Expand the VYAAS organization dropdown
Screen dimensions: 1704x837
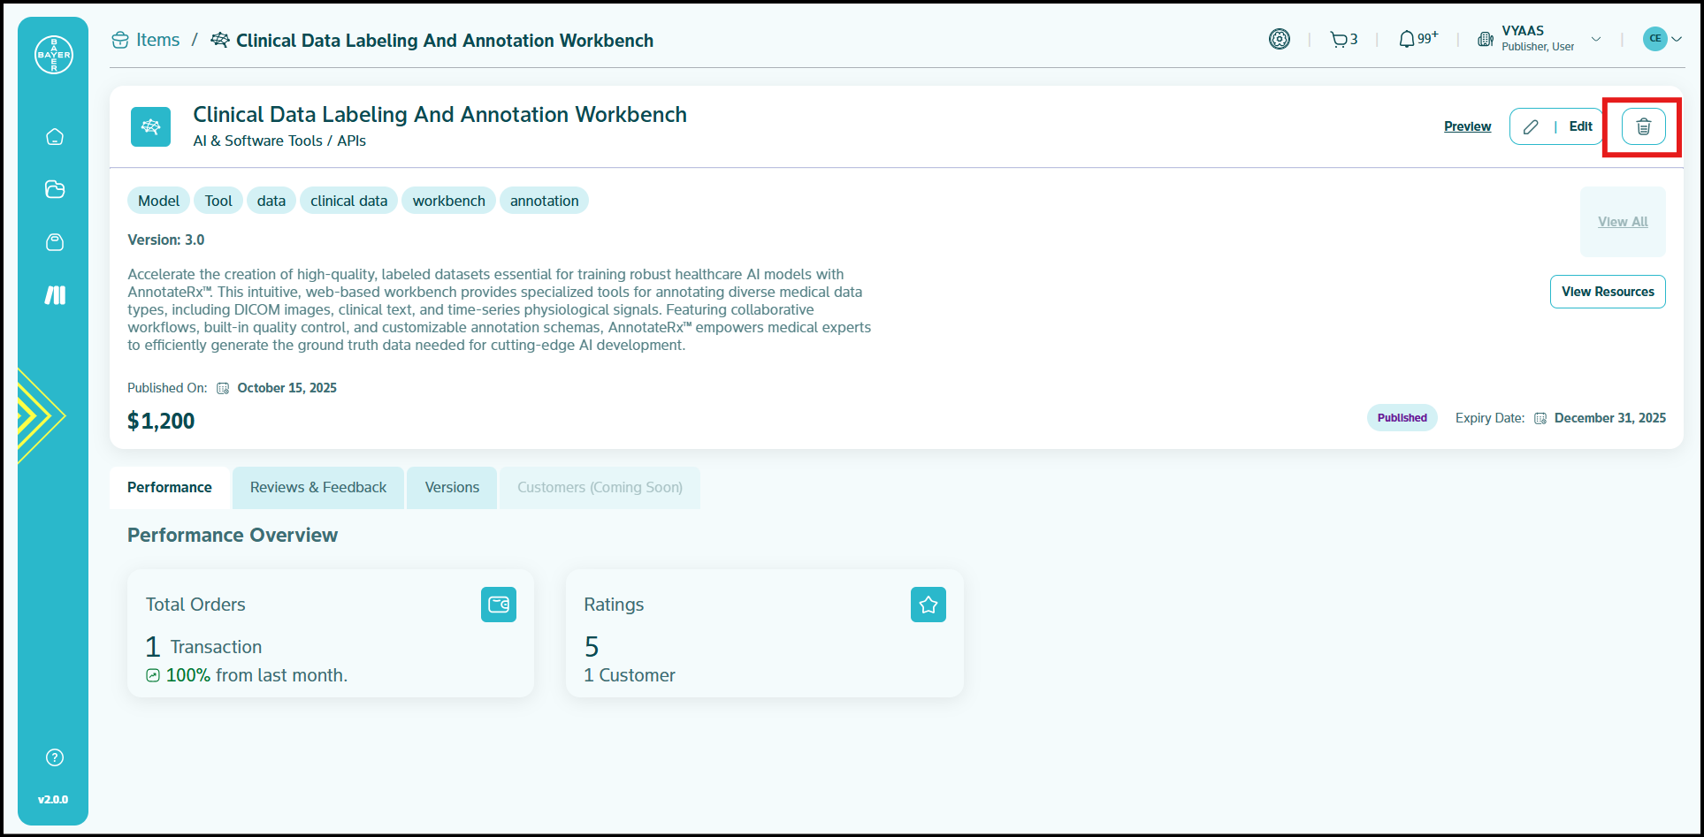[1596, 40]
